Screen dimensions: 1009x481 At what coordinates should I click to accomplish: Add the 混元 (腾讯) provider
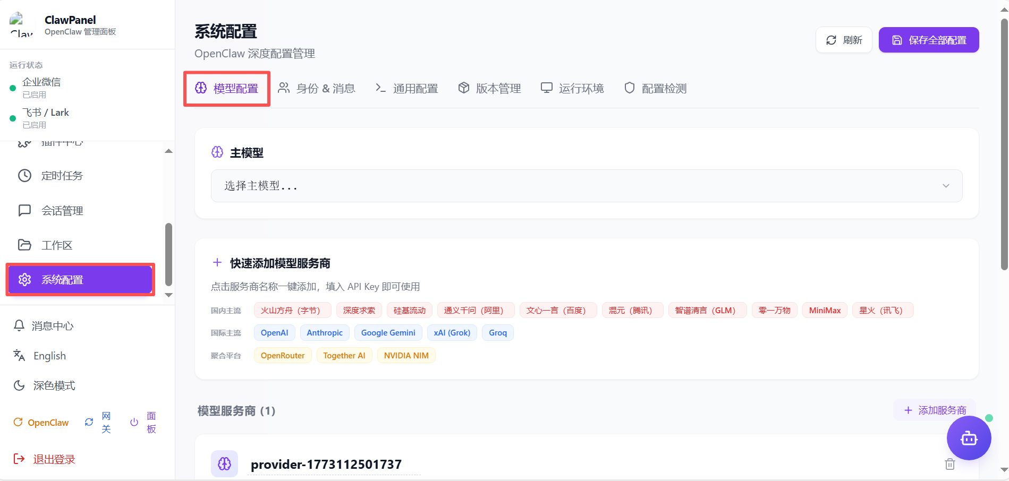click(633, 311)
